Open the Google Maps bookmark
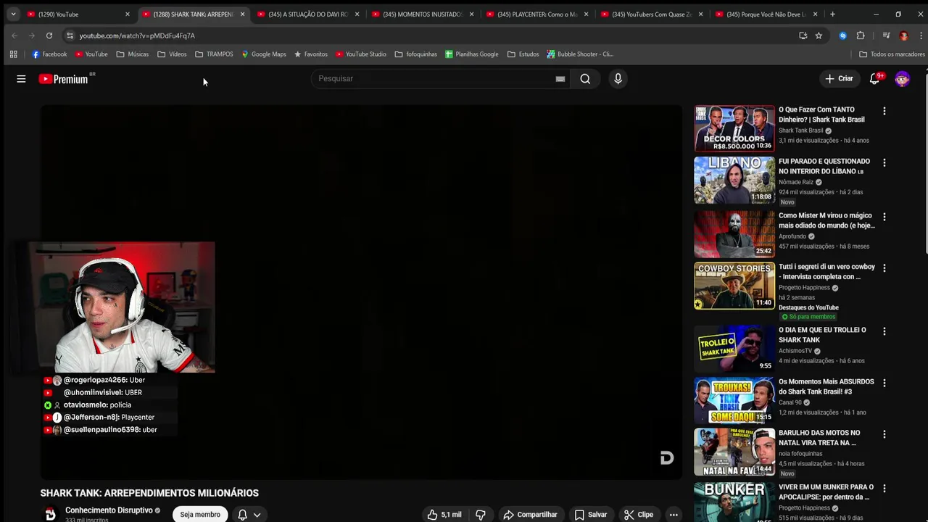The height and width of the screenshot is (522, 928). click(263, 54)
